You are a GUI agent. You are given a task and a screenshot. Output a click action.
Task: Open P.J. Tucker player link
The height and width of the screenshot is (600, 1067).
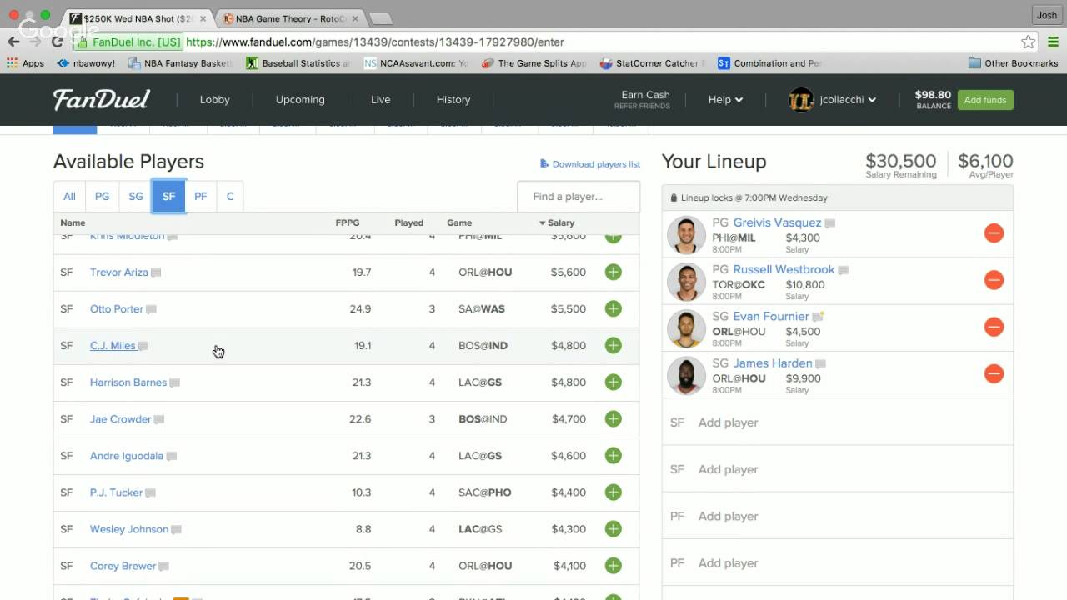point(116,492)
